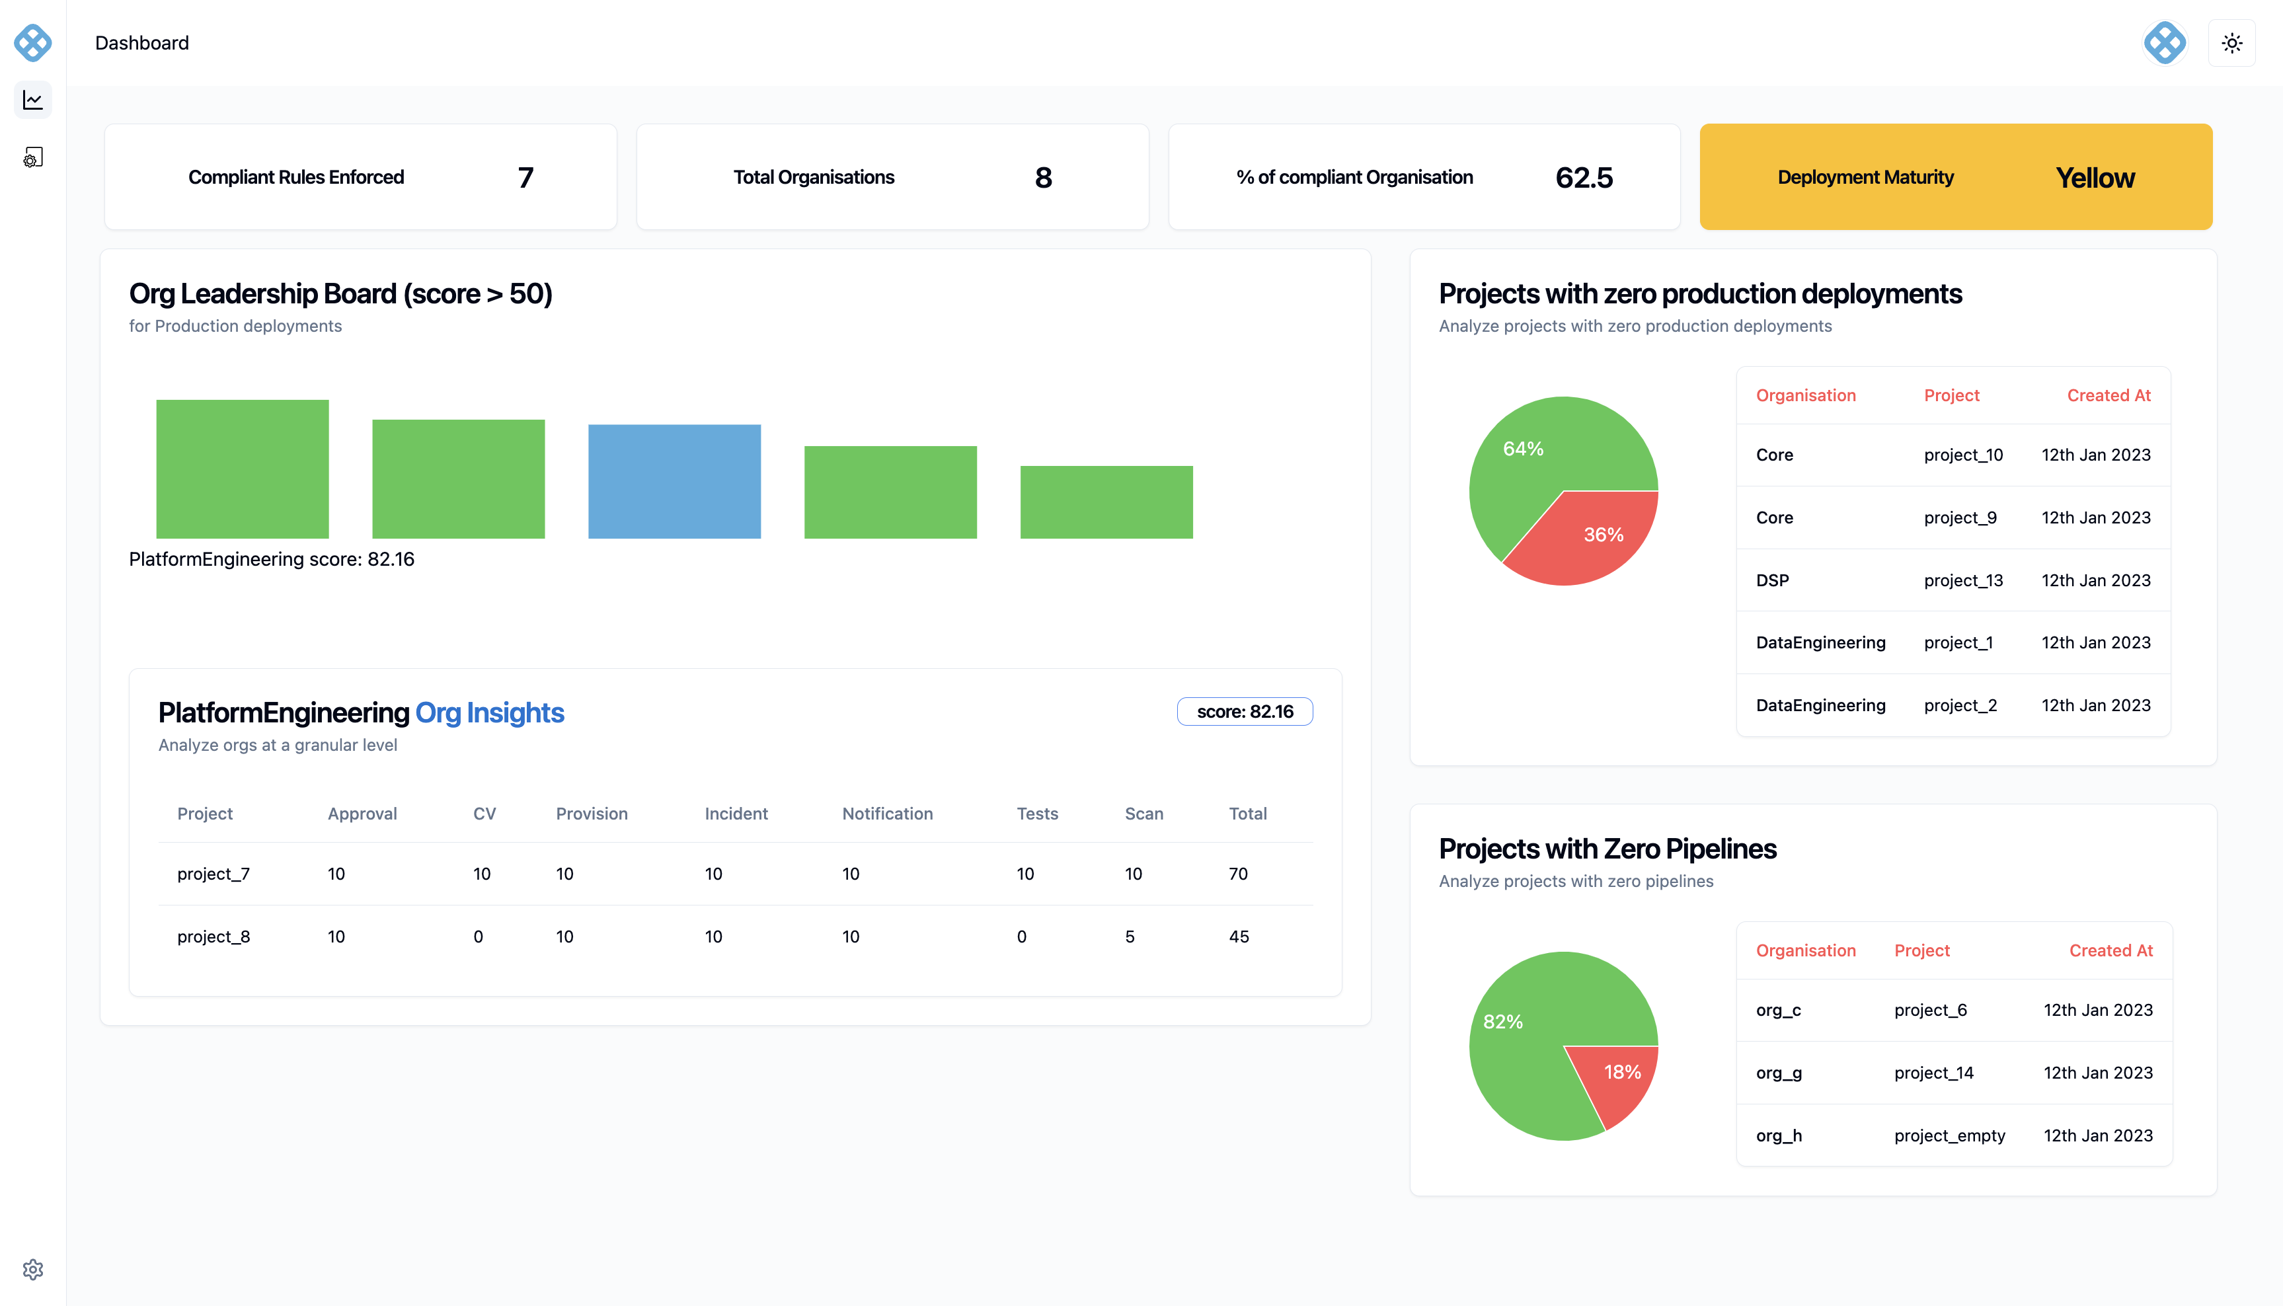Open the dashboard chart icon in sidebar
Screen dimensions: 2283x1306
33,100
